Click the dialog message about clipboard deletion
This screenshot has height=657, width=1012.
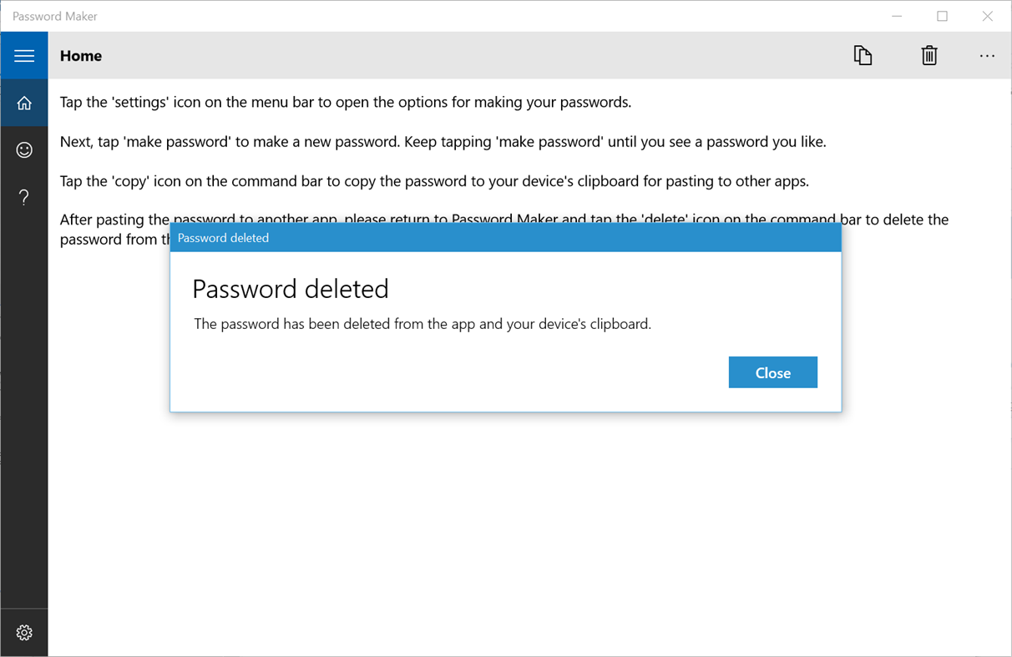click(x=423, y=324)
